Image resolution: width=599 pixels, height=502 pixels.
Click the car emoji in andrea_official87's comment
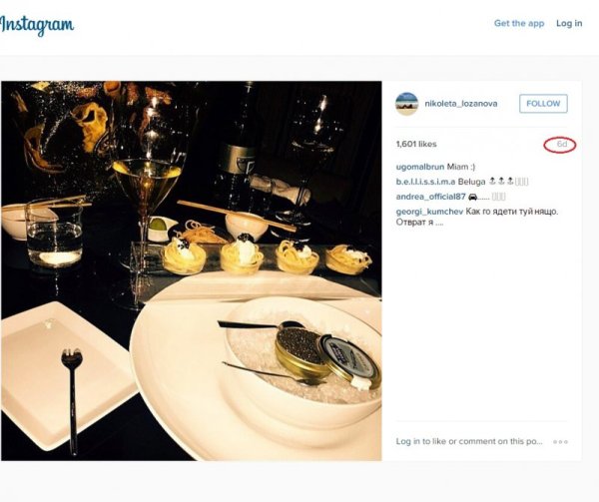[472, 197]
